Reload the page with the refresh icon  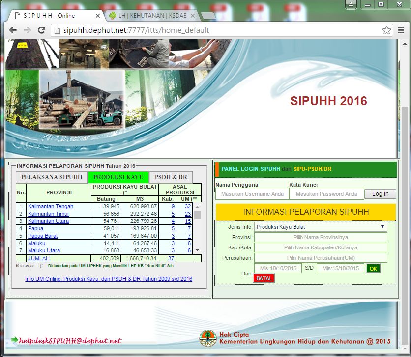coord(41,30)
